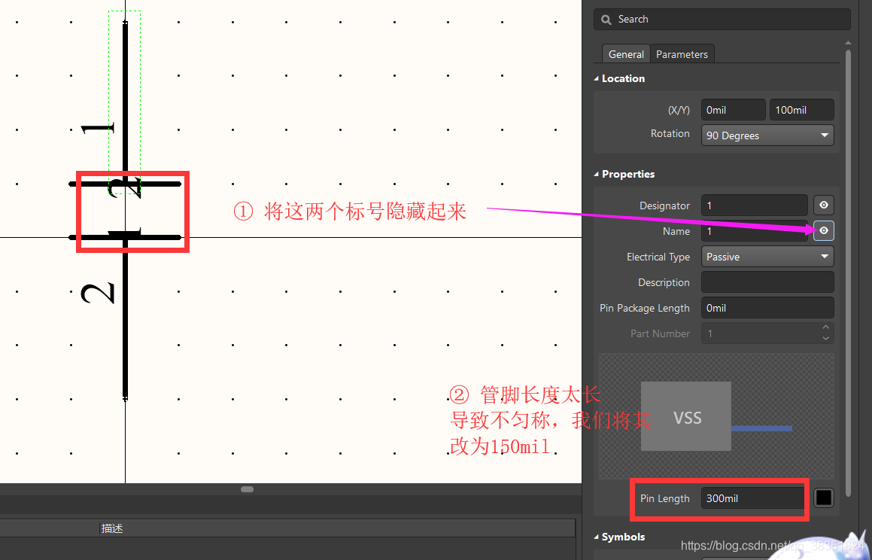Click the Properties panel vertical scrollbar
The image size is (872, 560).
(849, 226)
